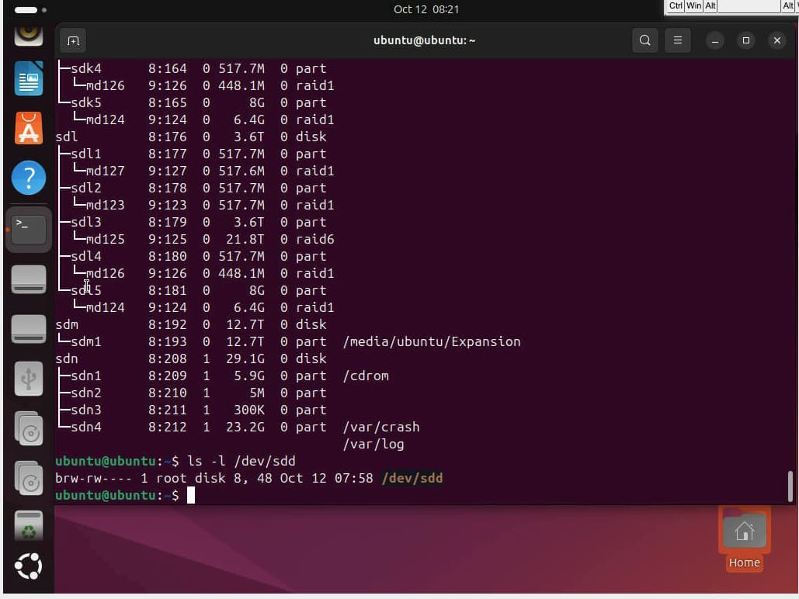This screenshot has height=599, width=799.
Task: Toggle the Ctrl modifier key
Action: click(x=676, y=6)
